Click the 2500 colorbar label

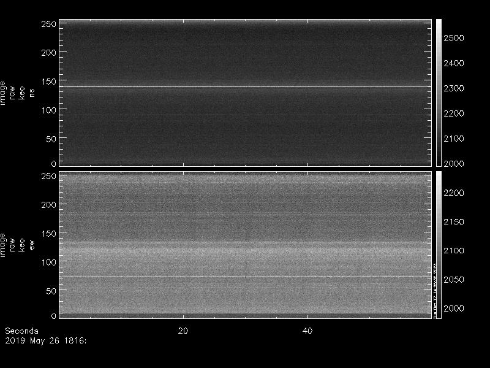point(454,38)
